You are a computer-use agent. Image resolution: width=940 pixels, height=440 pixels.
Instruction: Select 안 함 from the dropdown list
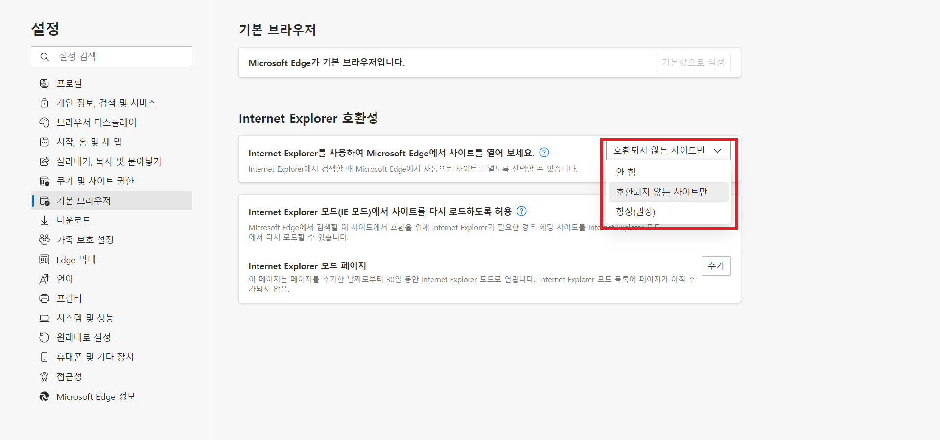[x=668, y=172]
